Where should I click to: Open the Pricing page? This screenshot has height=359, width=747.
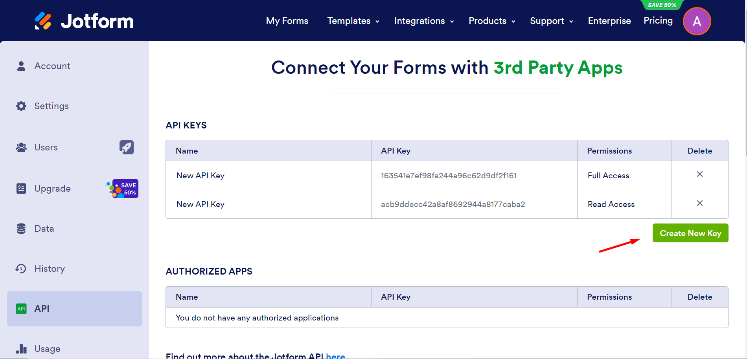point(658,20)
